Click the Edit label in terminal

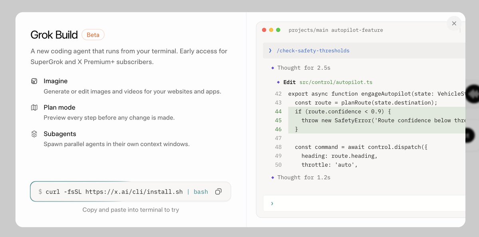point(289,82)
